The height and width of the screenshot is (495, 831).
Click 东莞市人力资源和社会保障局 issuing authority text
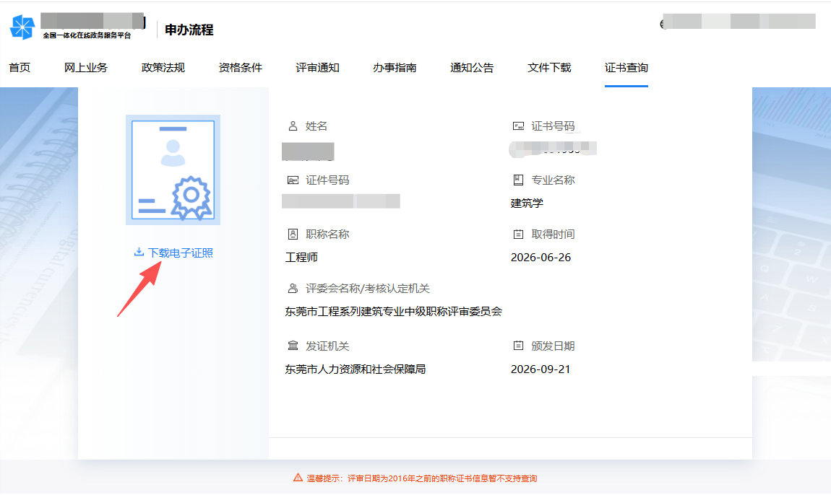pos(355,369)
